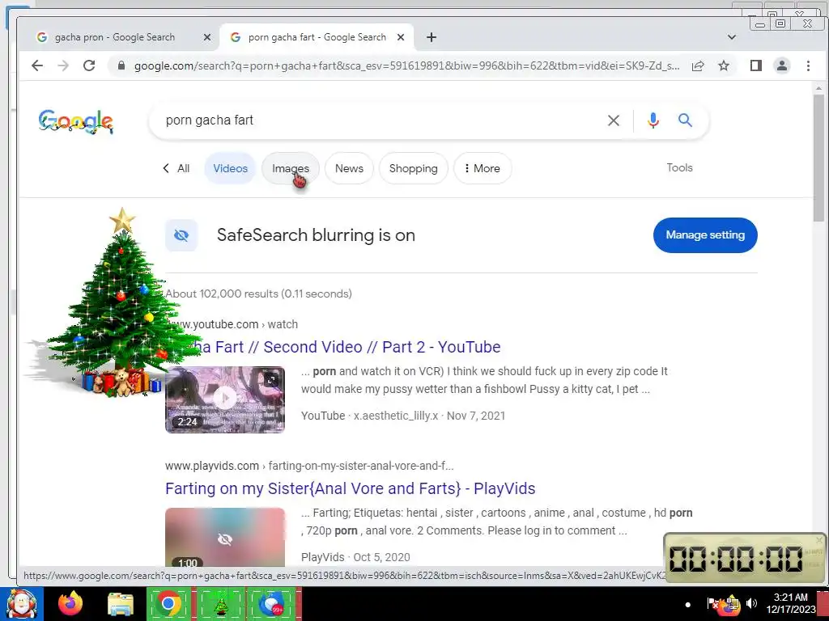Open the Christmas tree app in taskbar
The width and height of the screenshot is (829, 621).
point(221,604)
